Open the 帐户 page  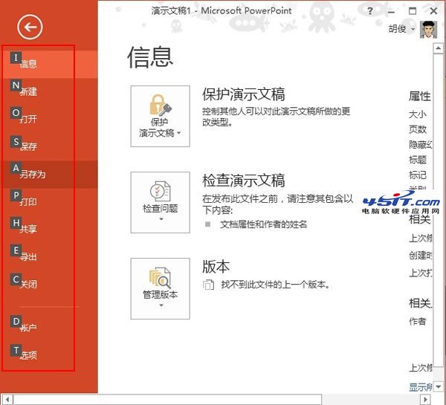click(30, 328)
